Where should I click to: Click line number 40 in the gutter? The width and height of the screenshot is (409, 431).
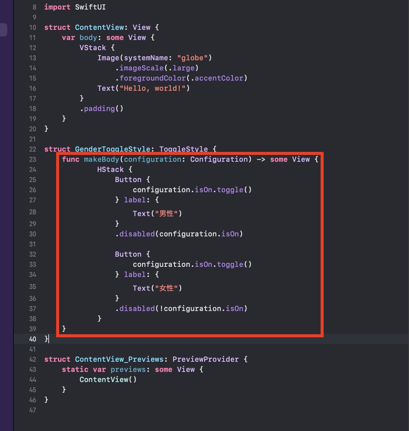33,339
